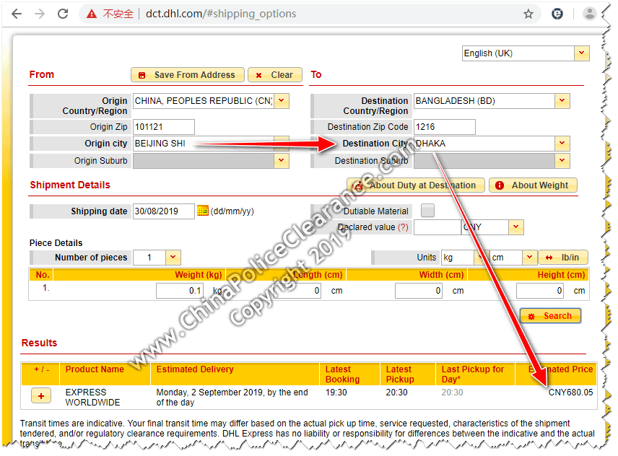Click the not-secure warning triangle icon
The width and height of the screenshot is (618, 456).
(92, 14)
